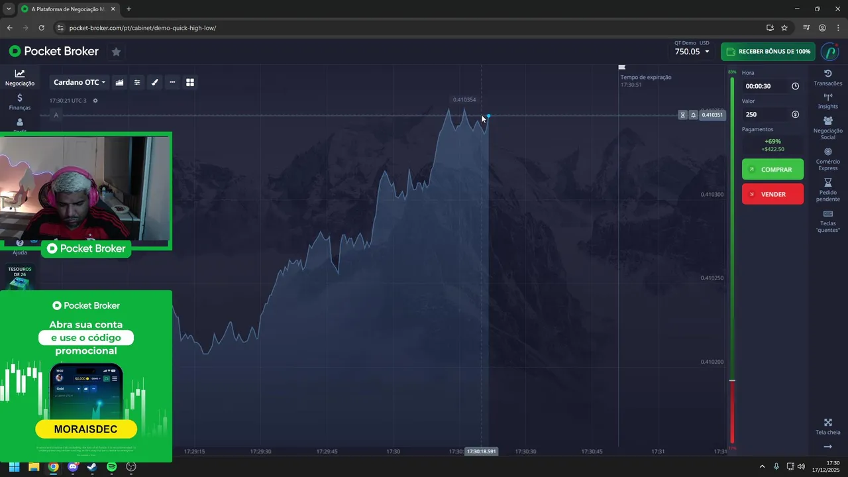Viewport: 848px width, 477px height.
Task: Open Pedido pendente hourglass panel
Action: 827,190
